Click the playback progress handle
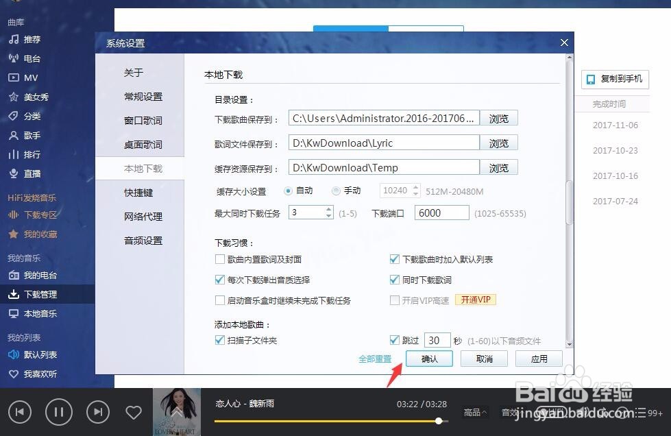Image resolution: width=671 pixels, height=436 pixels. [439, 421]
